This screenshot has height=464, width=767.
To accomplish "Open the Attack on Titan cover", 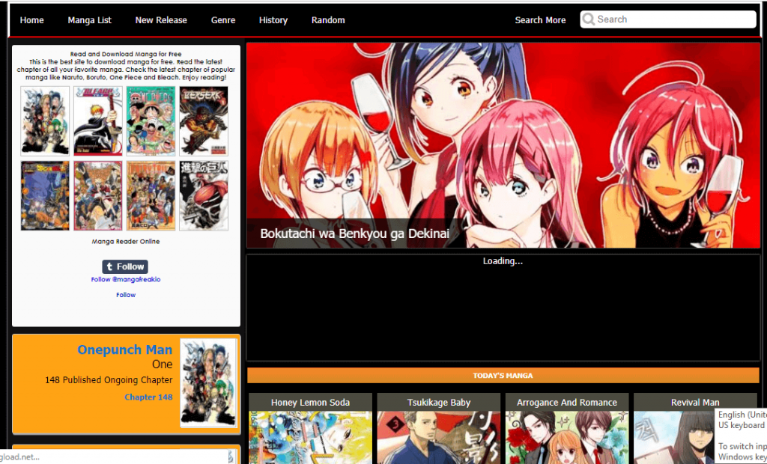I will coord(203,195).
